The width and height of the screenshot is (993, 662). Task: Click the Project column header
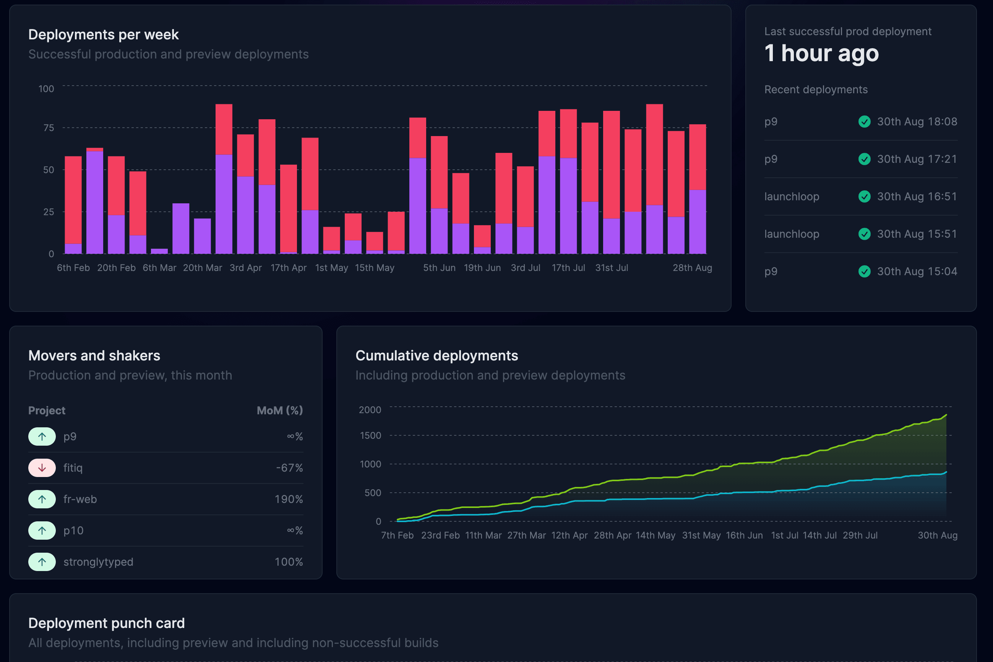click(x=47, y=411)
